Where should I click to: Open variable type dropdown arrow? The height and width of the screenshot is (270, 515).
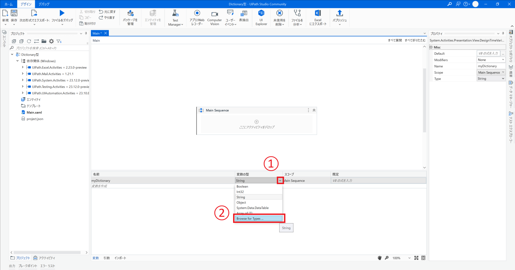[x=280, y=181]
